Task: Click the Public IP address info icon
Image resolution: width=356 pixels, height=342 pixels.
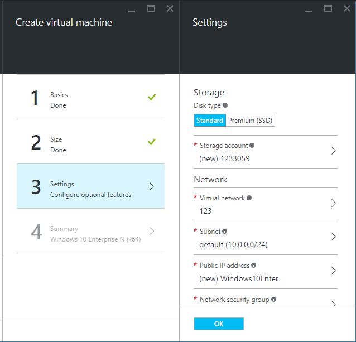Action: [x=254, y=266]
